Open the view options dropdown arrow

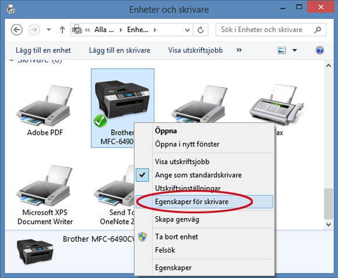click(294, 51)
